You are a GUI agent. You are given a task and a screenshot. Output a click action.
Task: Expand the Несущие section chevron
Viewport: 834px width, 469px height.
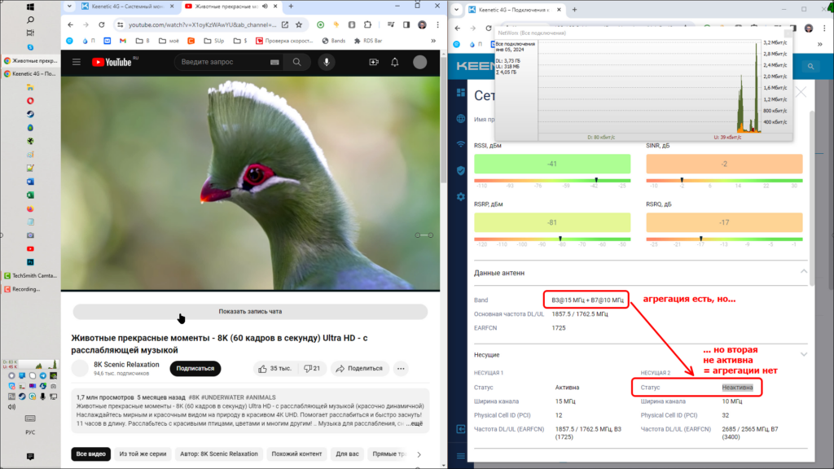pos(804,354)
